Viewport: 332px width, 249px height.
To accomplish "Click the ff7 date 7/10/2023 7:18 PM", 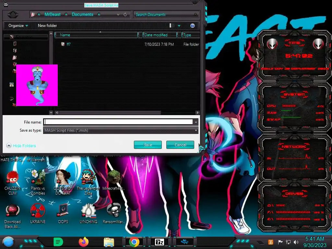I will coord(159,44).
